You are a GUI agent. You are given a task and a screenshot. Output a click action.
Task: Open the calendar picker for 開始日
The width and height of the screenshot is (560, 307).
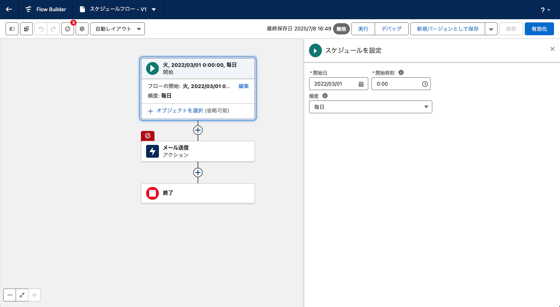tap(361, 84)
